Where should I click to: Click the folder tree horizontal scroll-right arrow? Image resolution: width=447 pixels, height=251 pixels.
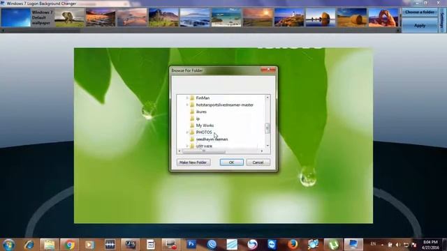click(262, 151)
